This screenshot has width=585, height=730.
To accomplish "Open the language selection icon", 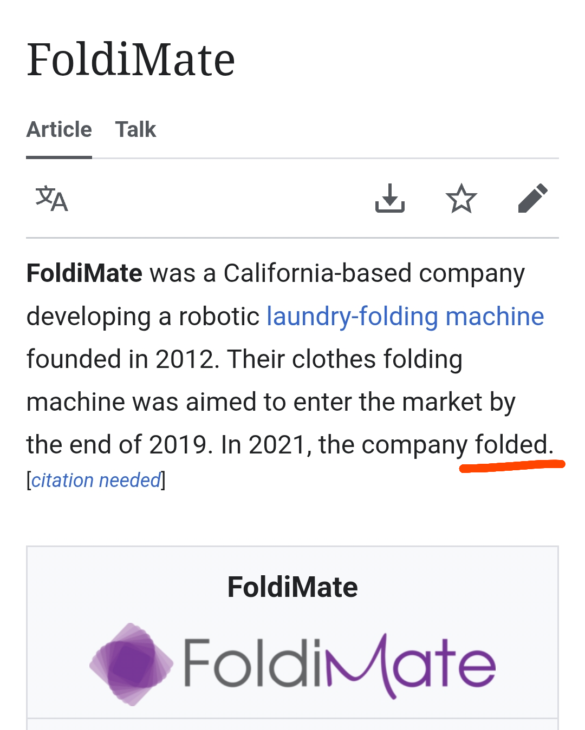I will 52,199.
